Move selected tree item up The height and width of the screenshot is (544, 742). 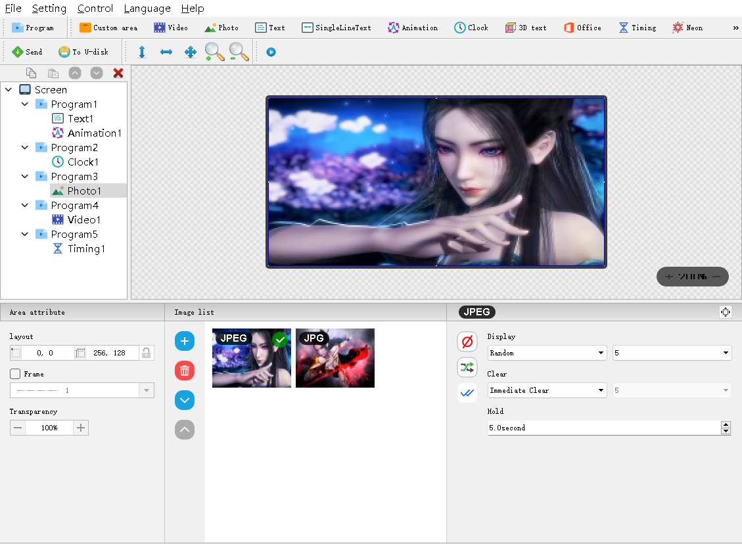(x=75, y=73)
